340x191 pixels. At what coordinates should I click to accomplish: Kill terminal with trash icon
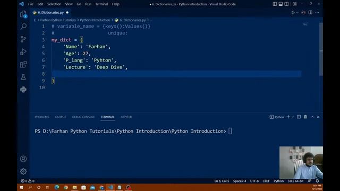click(305, 117)
